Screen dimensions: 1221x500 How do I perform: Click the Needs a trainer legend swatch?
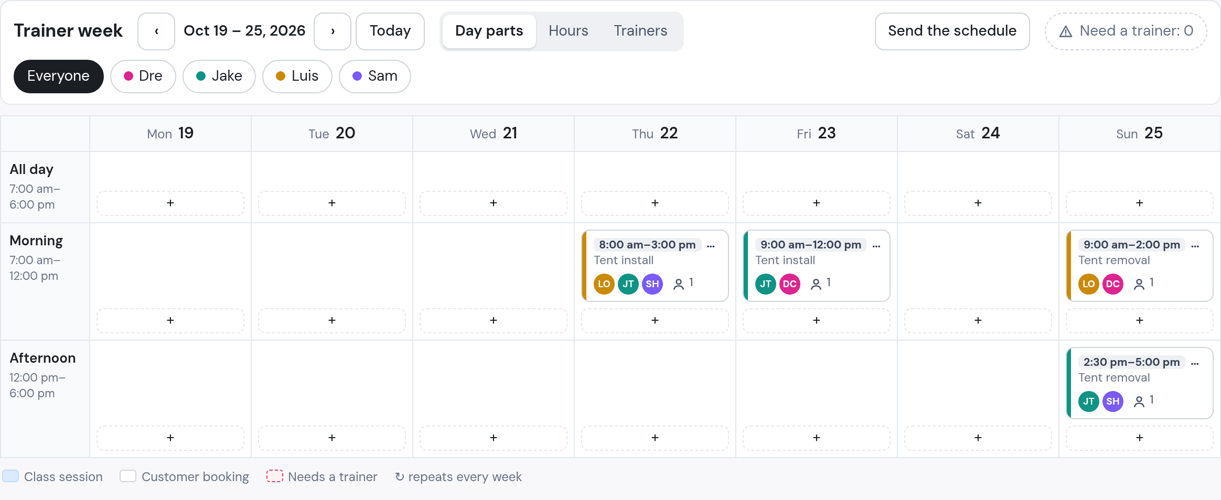pos(275,476)
